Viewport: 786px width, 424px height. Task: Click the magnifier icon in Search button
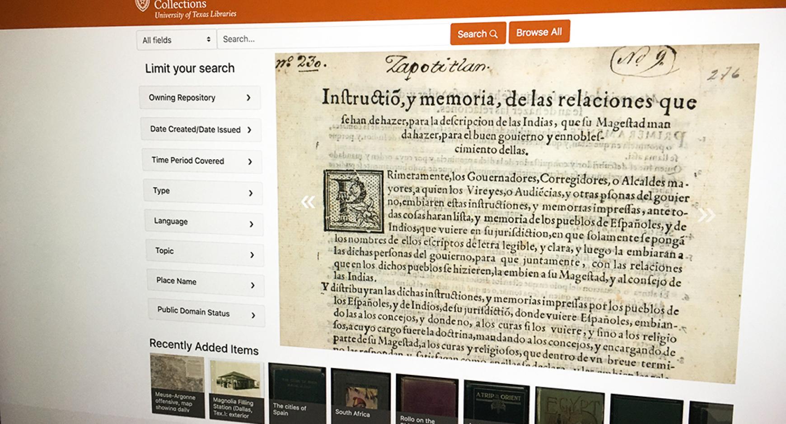tap(494, 34)
